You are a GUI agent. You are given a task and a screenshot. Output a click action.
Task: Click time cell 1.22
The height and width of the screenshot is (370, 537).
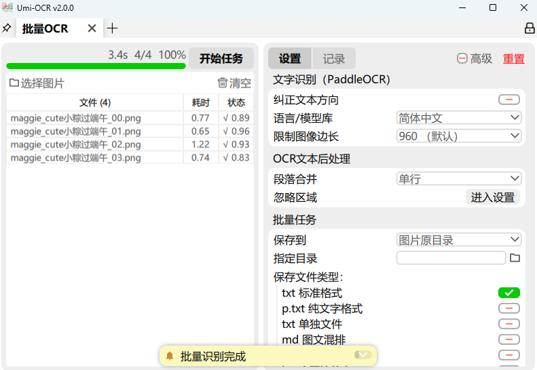pyautogui.click(x=201, y=144)
